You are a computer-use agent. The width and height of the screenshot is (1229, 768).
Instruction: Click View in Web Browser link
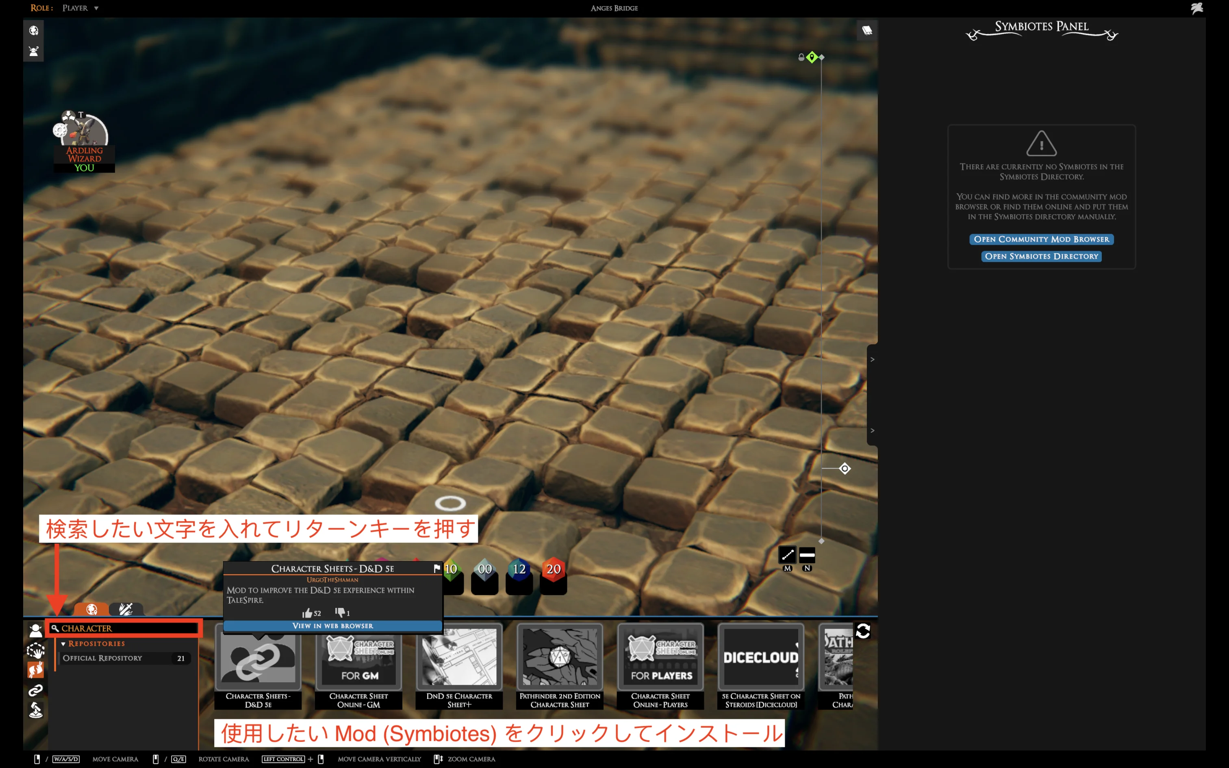(332, 626)
